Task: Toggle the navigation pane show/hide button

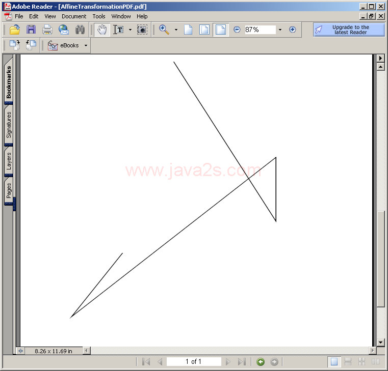Action: pos(20,351)
